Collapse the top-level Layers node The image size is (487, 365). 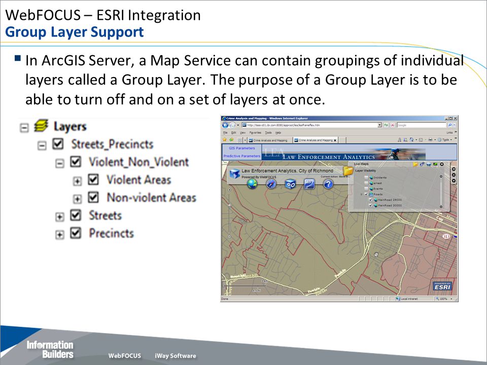click(x=24, y=128)
